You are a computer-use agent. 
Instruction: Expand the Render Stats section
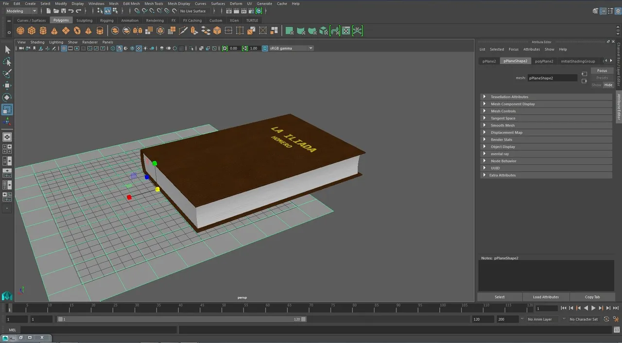pyautogui.click(x=546, y=140)
